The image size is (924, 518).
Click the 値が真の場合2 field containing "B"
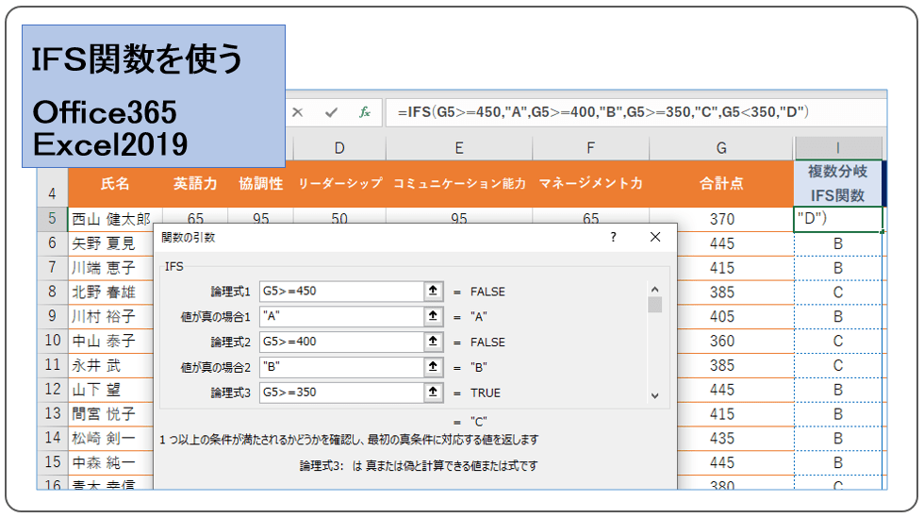[x=341, y=367]
